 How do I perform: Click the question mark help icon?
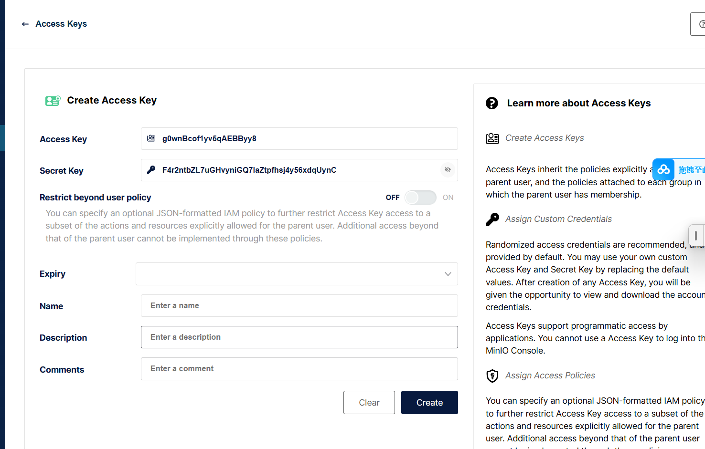[491, 103]
